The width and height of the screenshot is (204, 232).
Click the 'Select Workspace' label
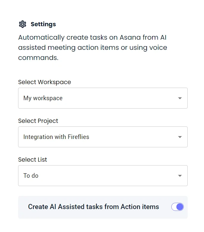45,82
